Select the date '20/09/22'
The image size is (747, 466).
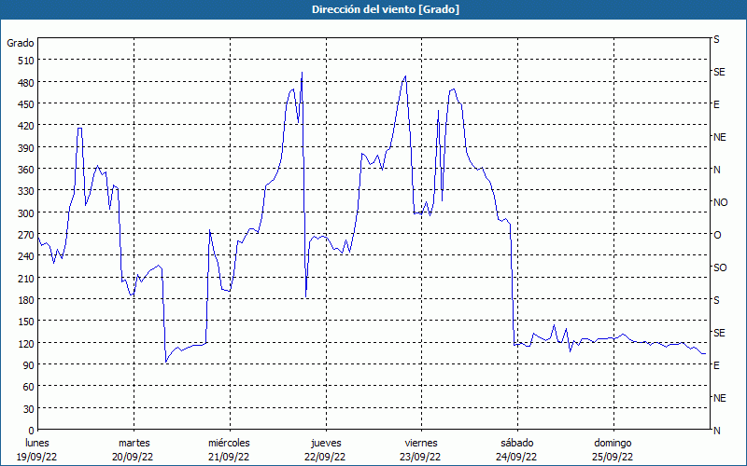tap(133, 457)
